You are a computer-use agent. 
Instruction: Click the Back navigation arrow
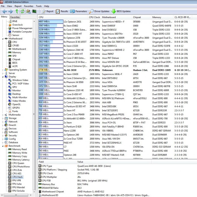click(5, 11)
